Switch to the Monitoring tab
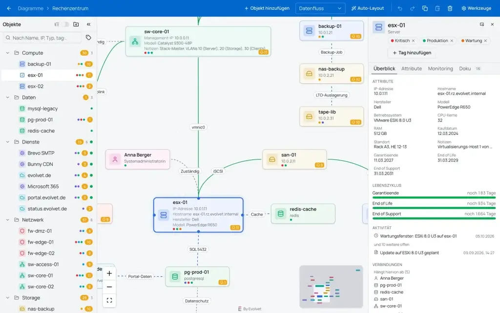The height and width of the screenshot is (313, 500). (440, 68)
